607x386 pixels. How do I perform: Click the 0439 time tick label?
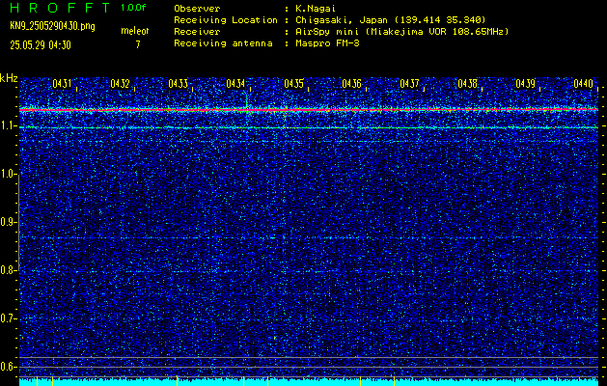point(525,83)
